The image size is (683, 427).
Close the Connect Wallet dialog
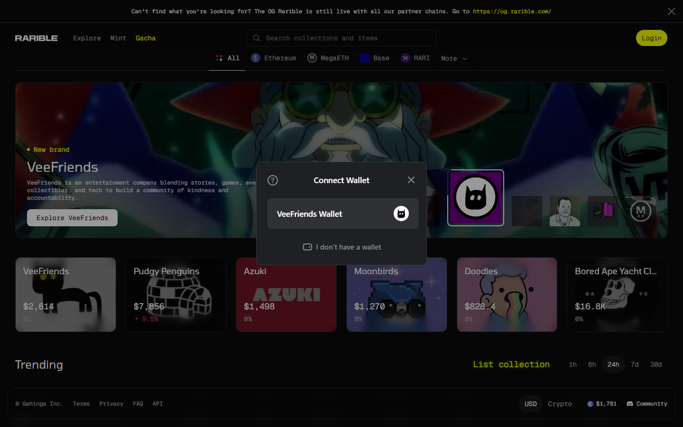click(411, 180)
